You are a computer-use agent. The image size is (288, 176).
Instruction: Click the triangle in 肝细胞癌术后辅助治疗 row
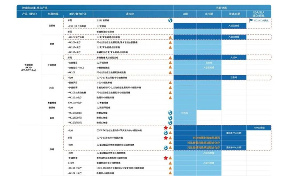coord(170,57)
